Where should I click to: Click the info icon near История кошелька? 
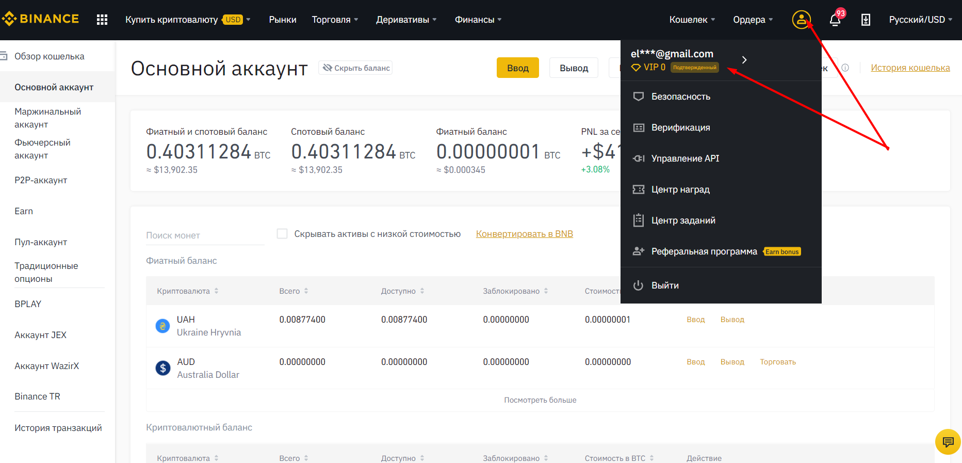[x=845, y=68]
